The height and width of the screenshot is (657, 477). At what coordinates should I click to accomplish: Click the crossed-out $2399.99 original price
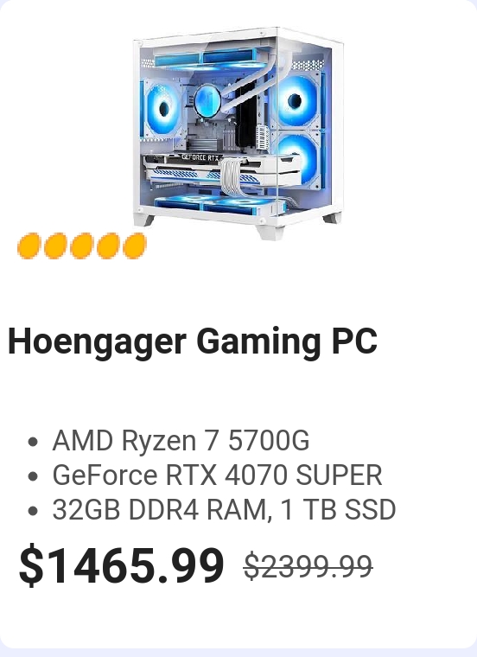(308, 566)
